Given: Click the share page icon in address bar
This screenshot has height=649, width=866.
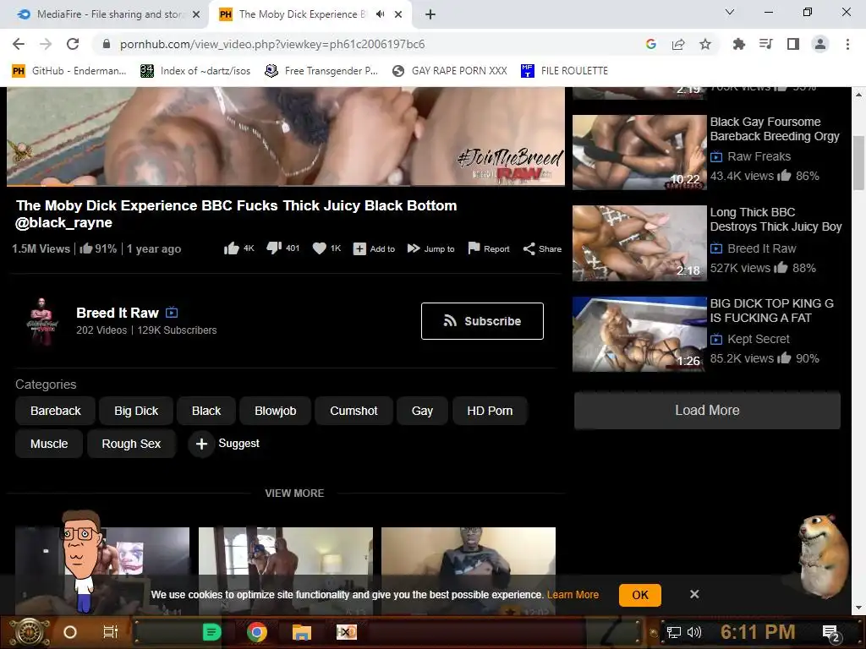Looking at the screenshot, I should pos(678,44).
